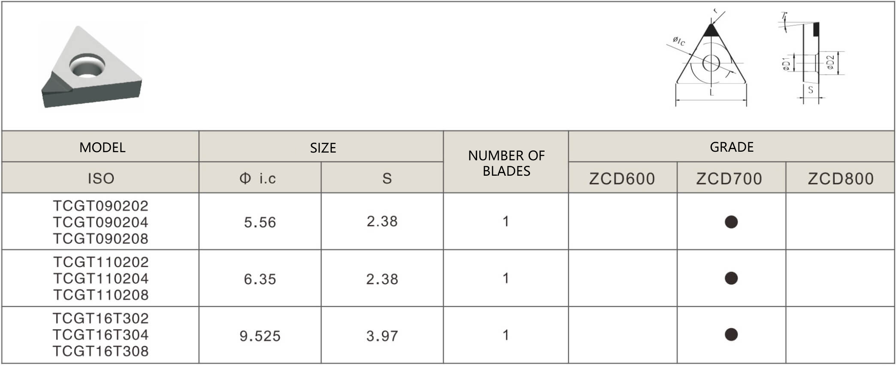Click the black cutting tip on the triangle diagram

711,30
